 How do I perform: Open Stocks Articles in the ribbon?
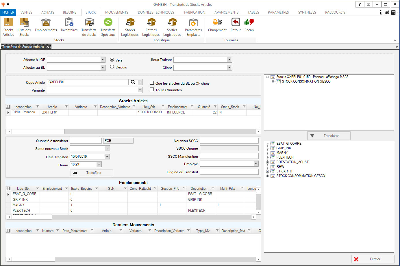(x=8, y=27)
